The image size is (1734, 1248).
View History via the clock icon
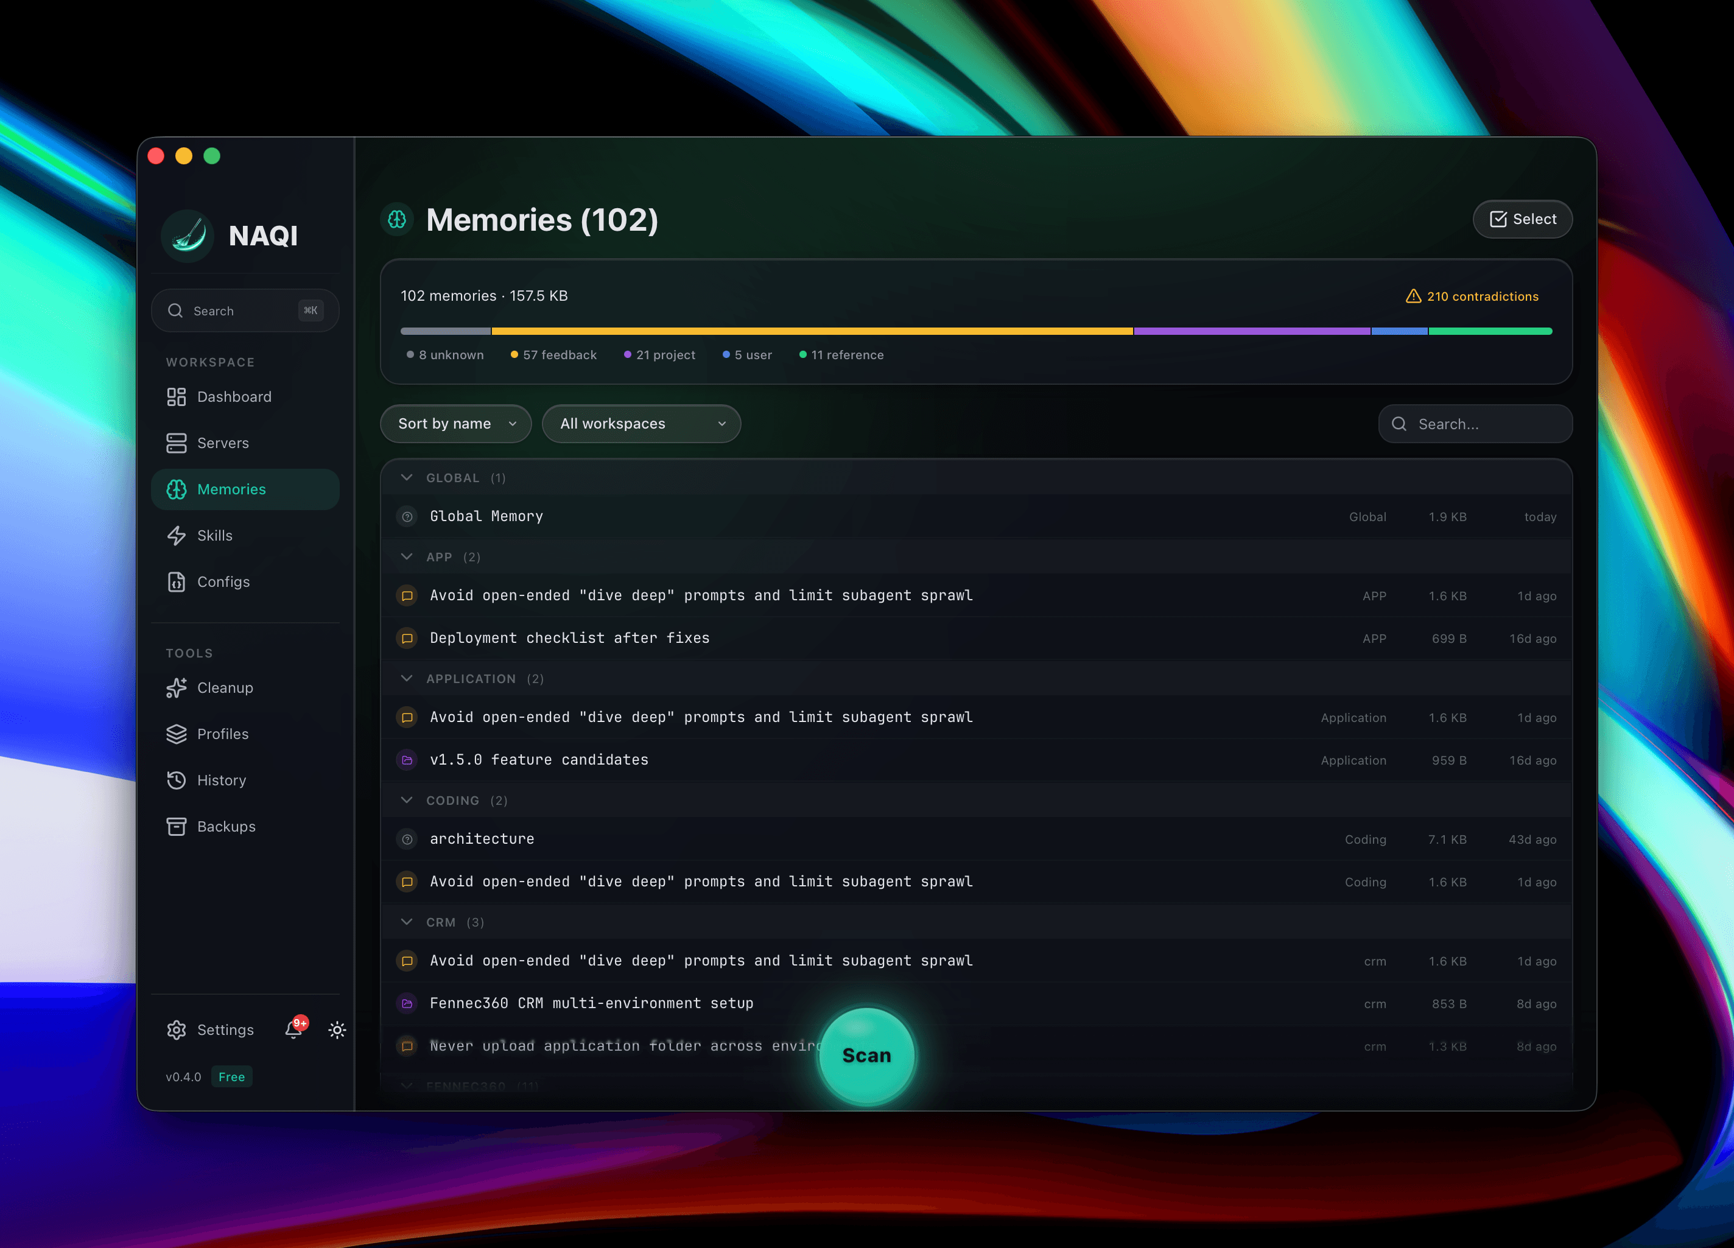177,779
